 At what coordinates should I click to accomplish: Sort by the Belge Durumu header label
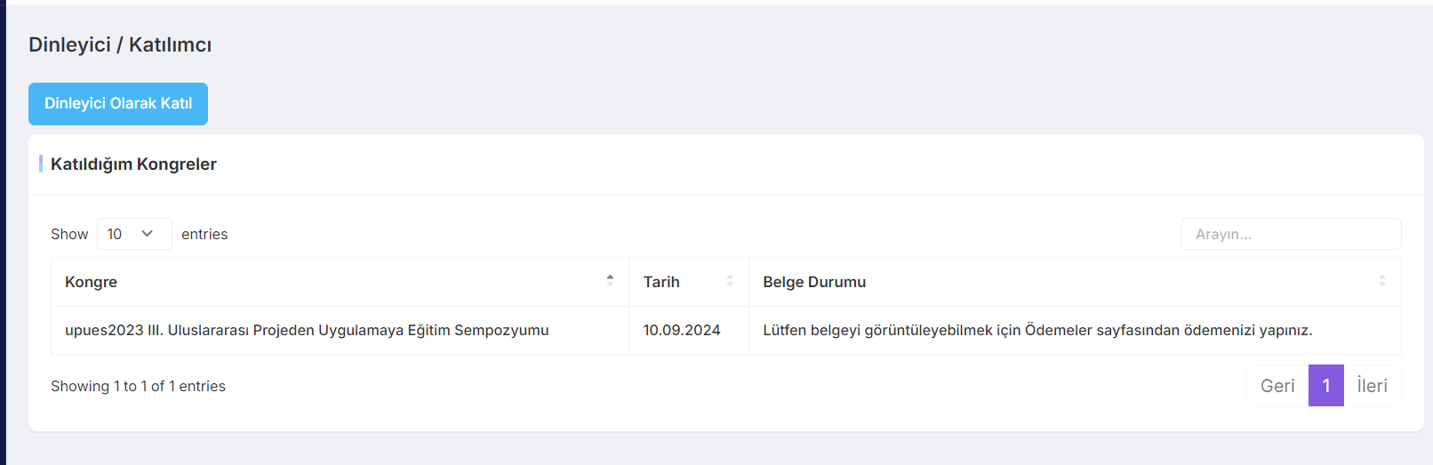814,282
